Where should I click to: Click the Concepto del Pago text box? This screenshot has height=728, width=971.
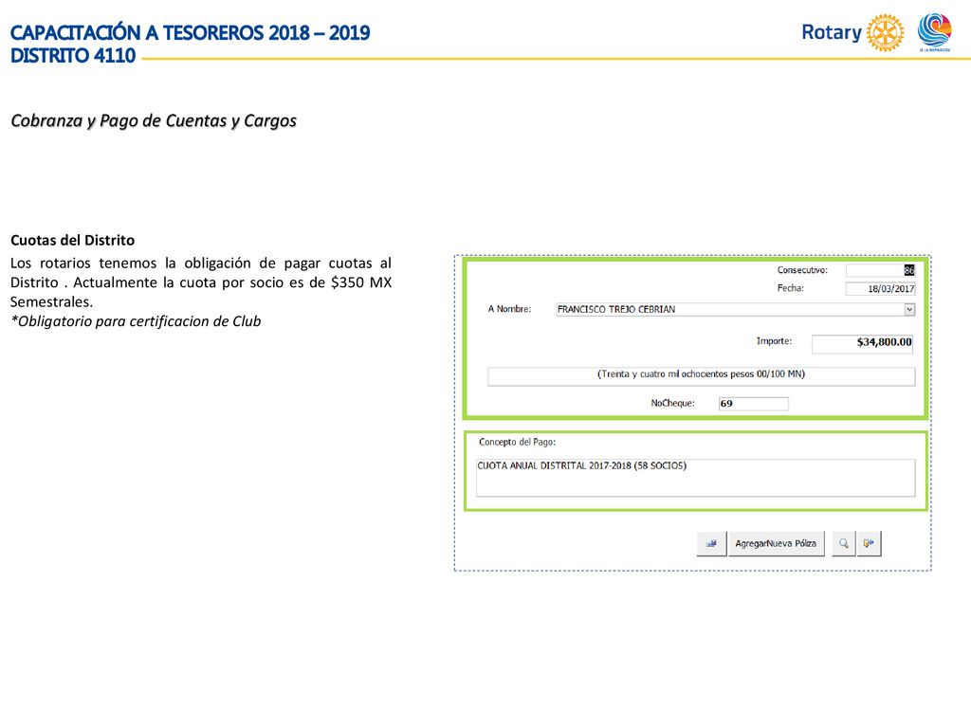[x=695, y=478]
